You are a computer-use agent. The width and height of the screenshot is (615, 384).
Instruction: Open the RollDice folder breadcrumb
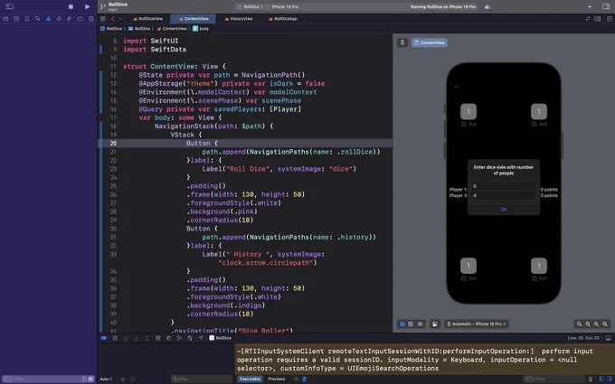[139, 29]
